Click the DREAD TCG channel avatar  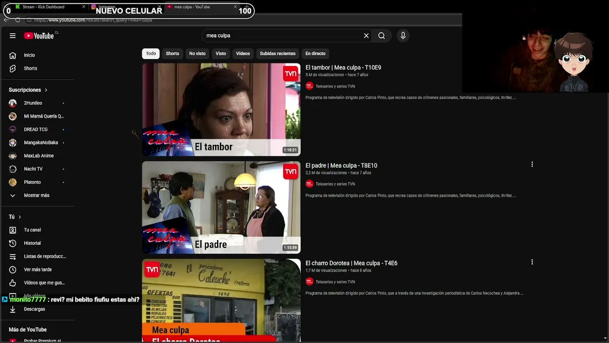coord(13,130)
